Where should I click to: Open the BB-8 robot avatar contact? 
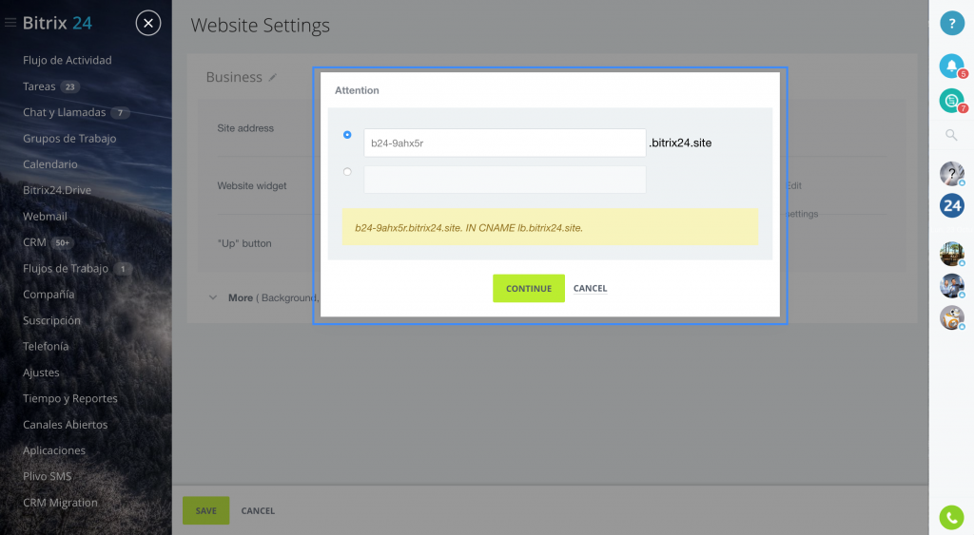pos(951,317)
